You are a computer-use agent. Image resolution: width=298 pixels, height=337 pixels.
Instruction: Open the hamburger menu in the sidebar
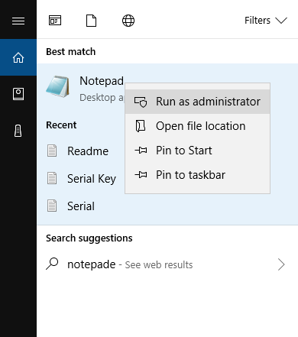(x=18, y=21)
